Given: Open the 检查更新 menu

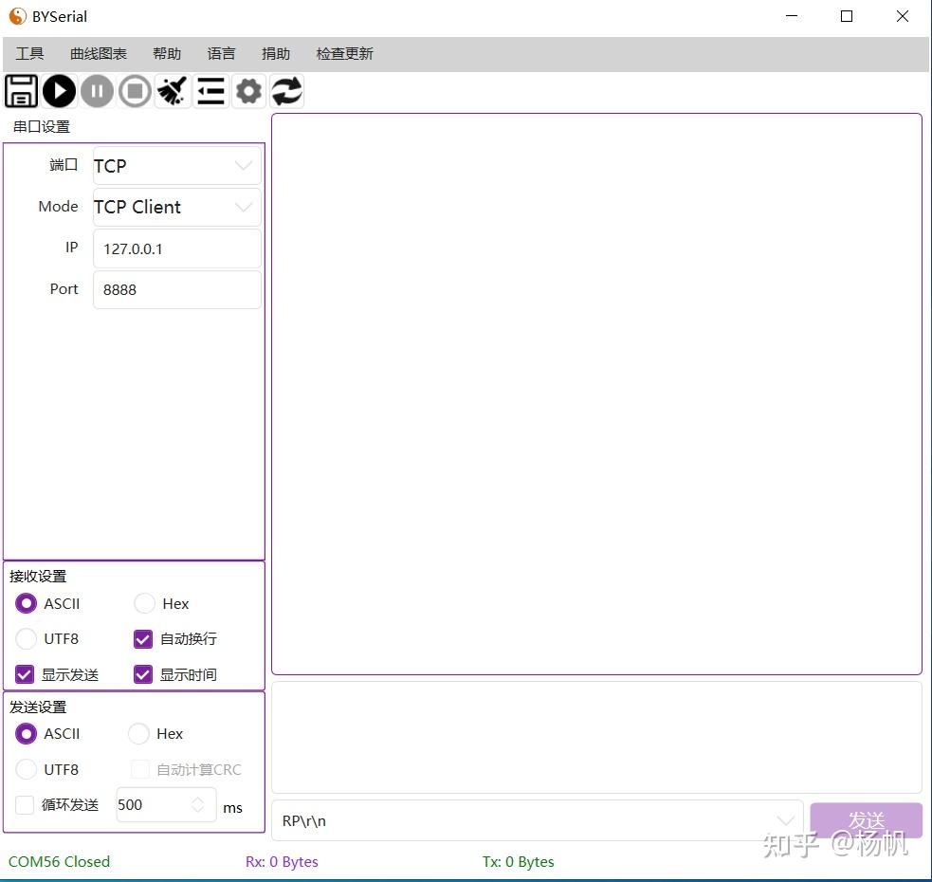Looking at the screenshot, I should 345,53.
